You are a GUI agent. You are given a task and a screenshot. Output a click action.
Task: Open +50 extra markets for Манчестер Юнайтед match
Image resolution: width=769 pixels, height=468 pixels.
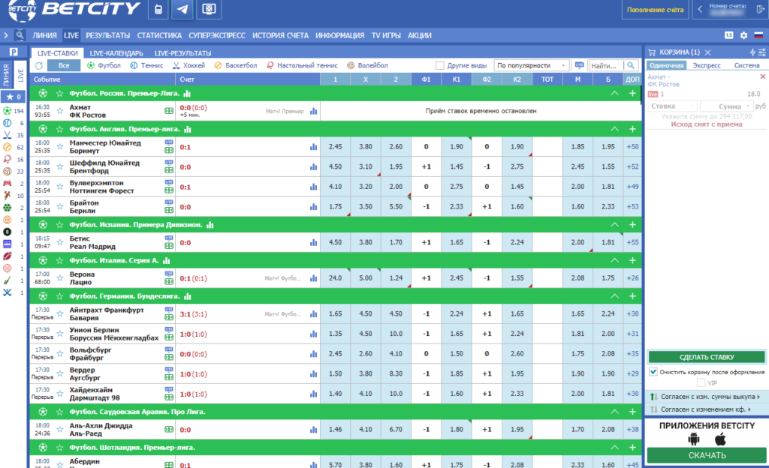[x=632, y=146]
